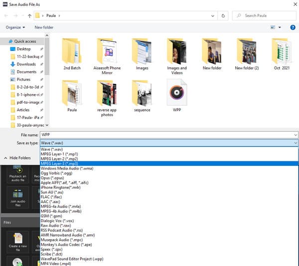Open Documents in navigation pane

26,72
